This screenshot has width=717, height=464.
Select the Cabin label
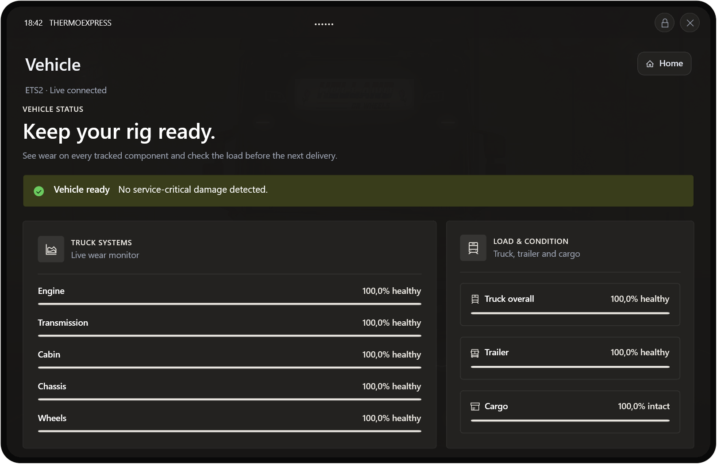49,355
